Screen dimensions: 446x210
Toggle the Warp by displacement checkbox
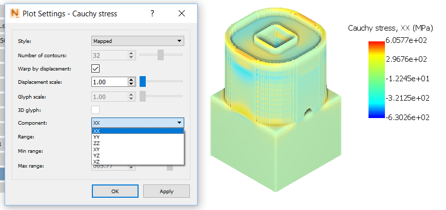tap(95, 68)
